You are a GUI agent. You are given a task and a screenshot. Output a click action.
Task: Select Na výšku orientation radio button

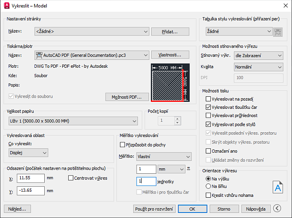pos(208,179)
